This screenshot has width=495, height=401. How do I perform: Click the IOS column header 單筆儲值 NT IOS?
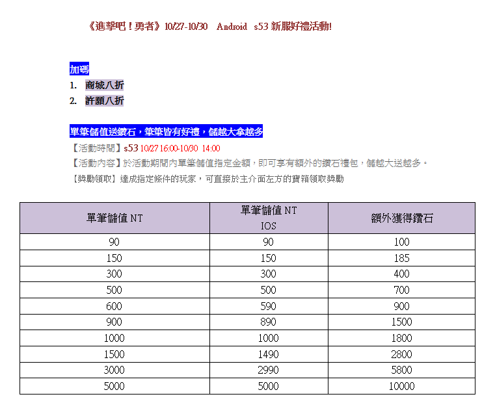269,218
